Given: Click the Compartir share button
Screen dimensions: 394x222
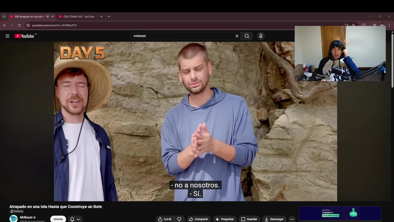Looking at the screenshot, I should [199, 219].
